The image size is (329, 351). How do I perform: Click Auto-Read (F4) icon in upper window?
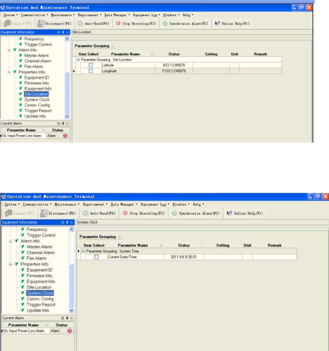pos(80,24)
